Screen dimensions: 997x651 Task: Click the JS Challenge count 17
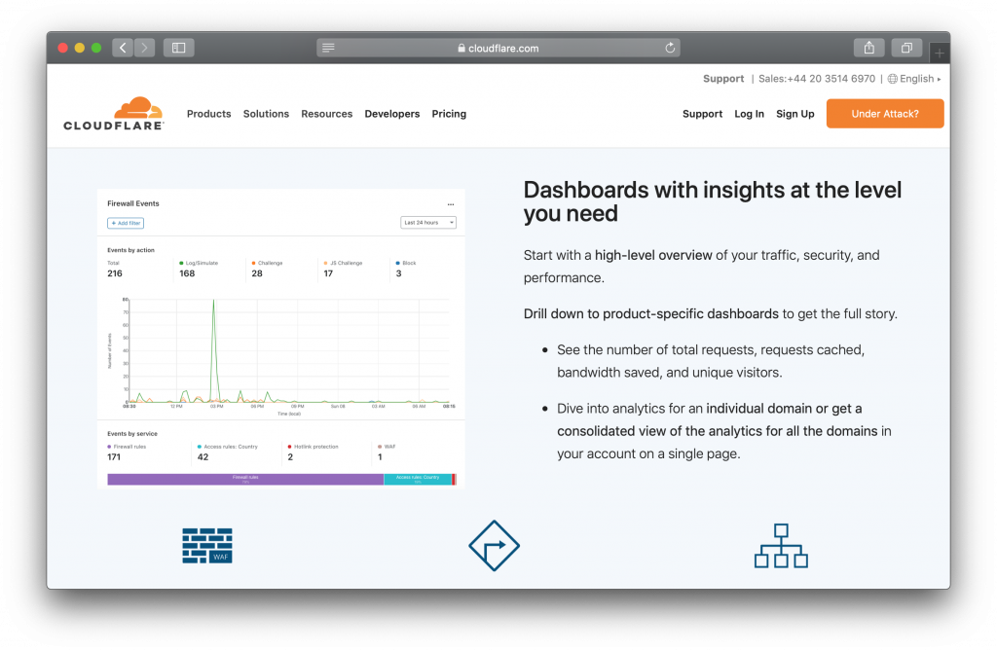click(328, 273)
